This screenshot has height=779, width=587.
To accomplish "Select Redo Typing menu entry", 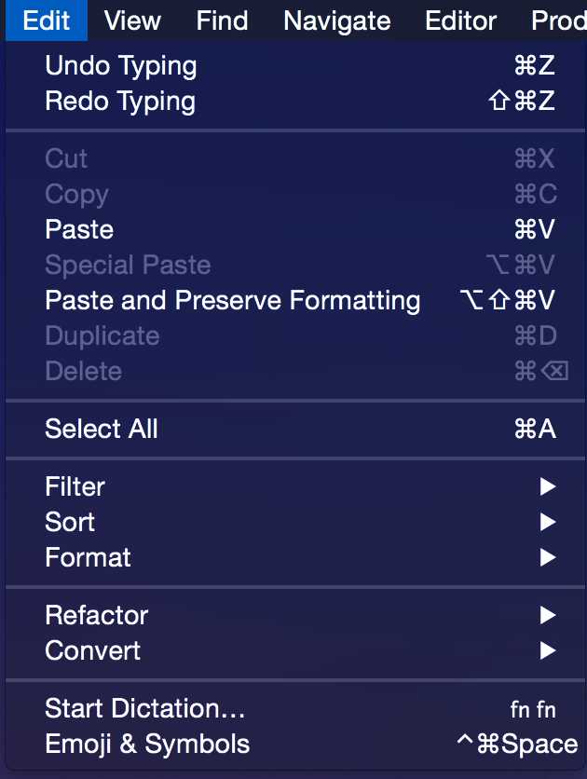I will [x=295, y=101].
